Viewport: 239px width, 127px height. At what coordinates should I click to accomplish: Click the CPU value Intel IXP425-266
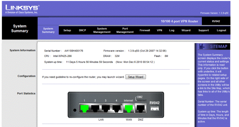click(63, 56)
